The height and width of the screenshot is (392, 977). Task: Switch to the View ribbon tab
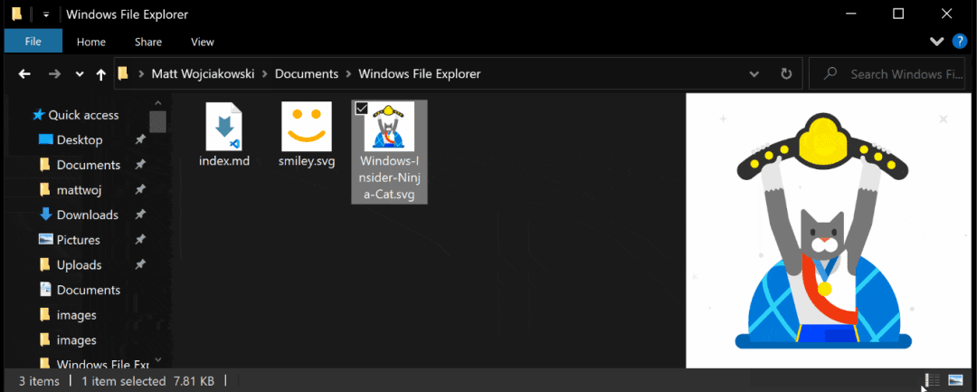coord(202,42)
